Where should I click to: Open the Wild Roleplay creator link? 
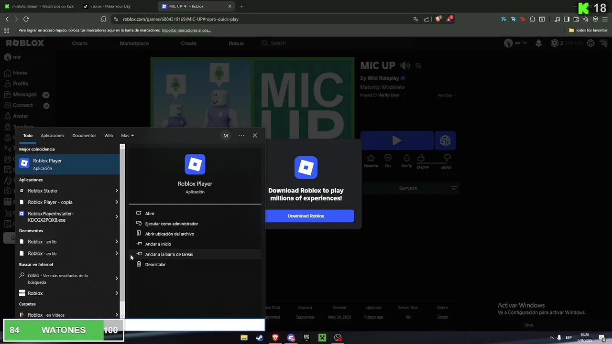point(383,78)
